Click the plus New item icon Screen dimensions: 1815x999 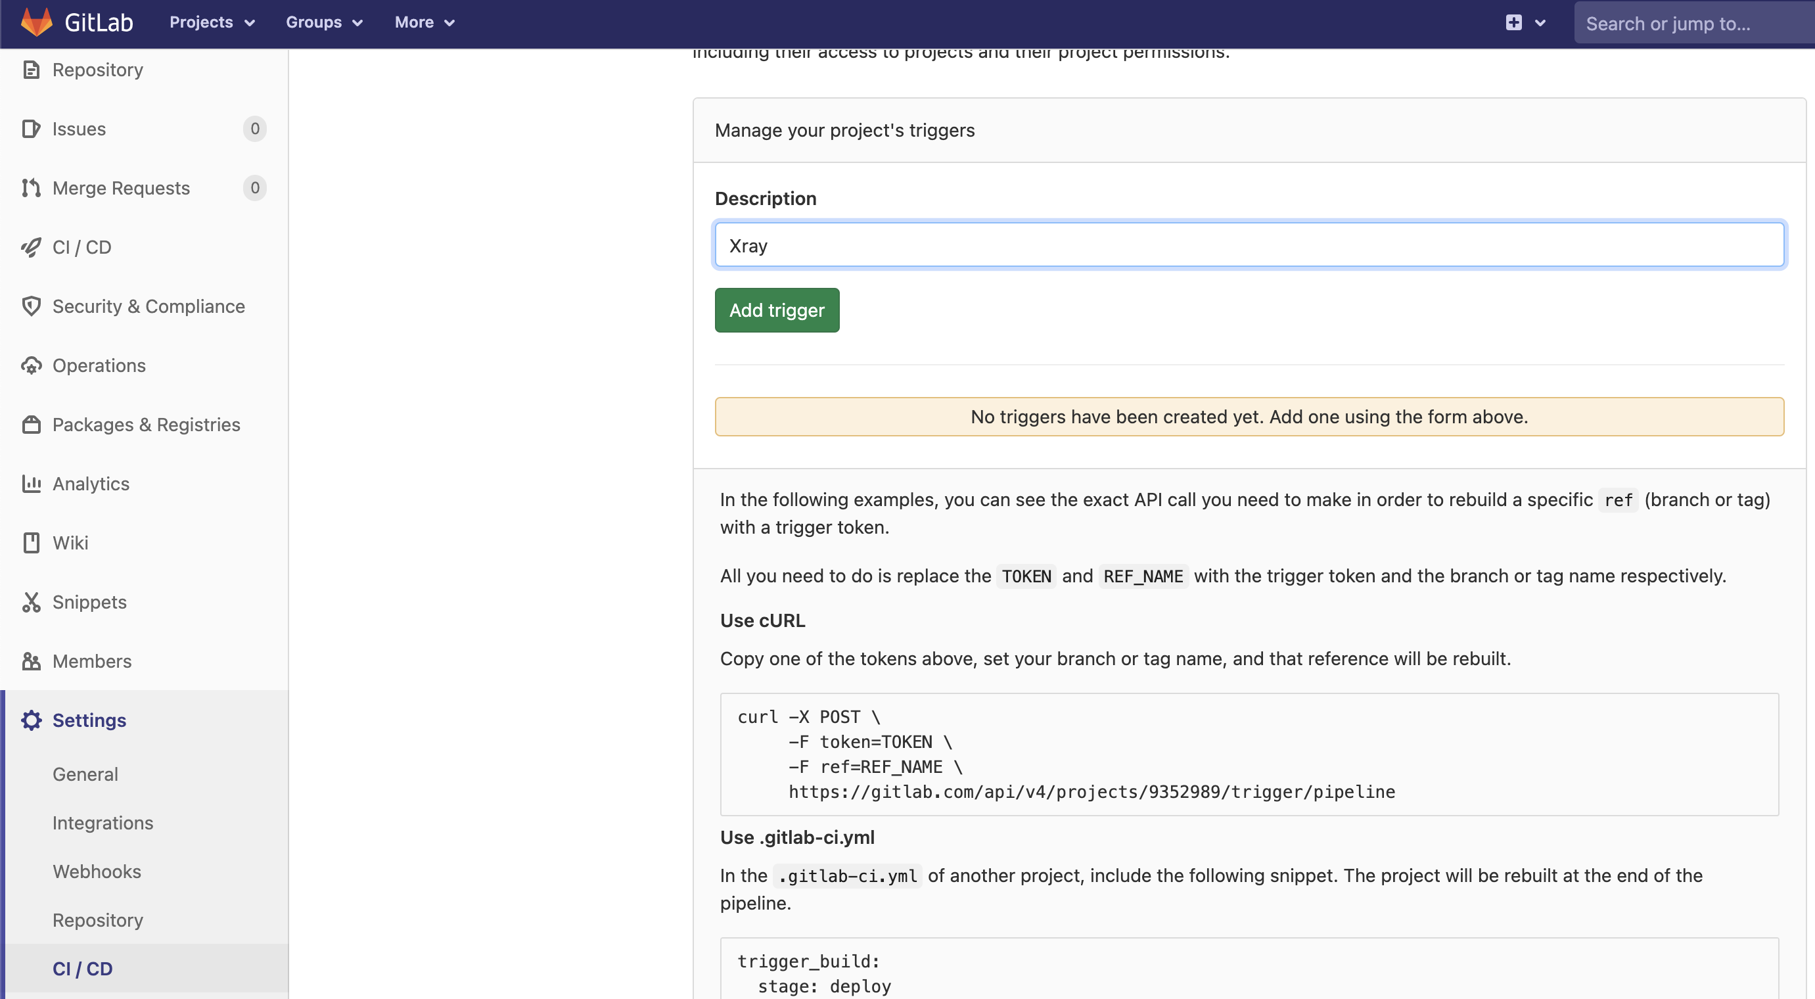[1513, 22]
